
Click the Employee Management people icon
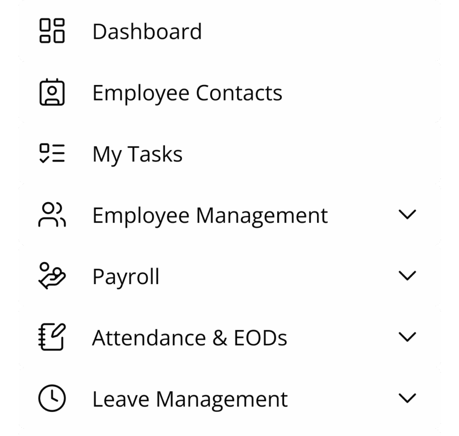point(52,215)
